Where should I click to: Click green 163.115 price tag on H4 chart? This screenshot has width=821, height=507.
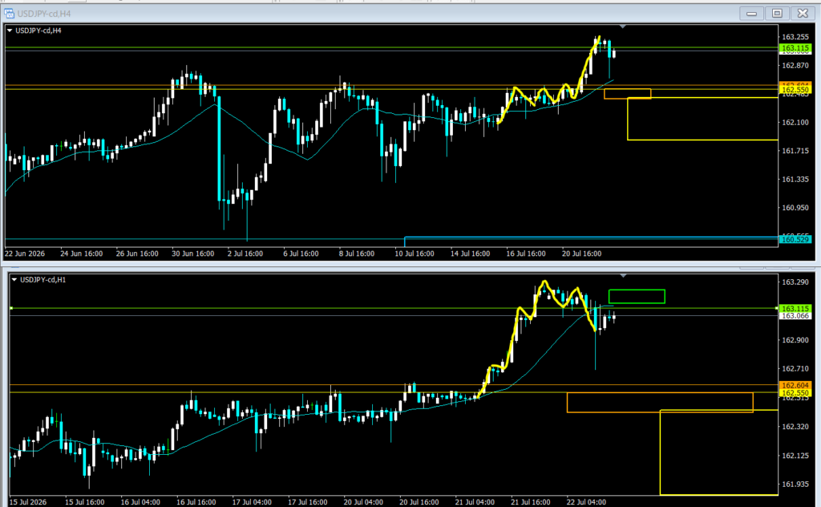coord(795,47)
